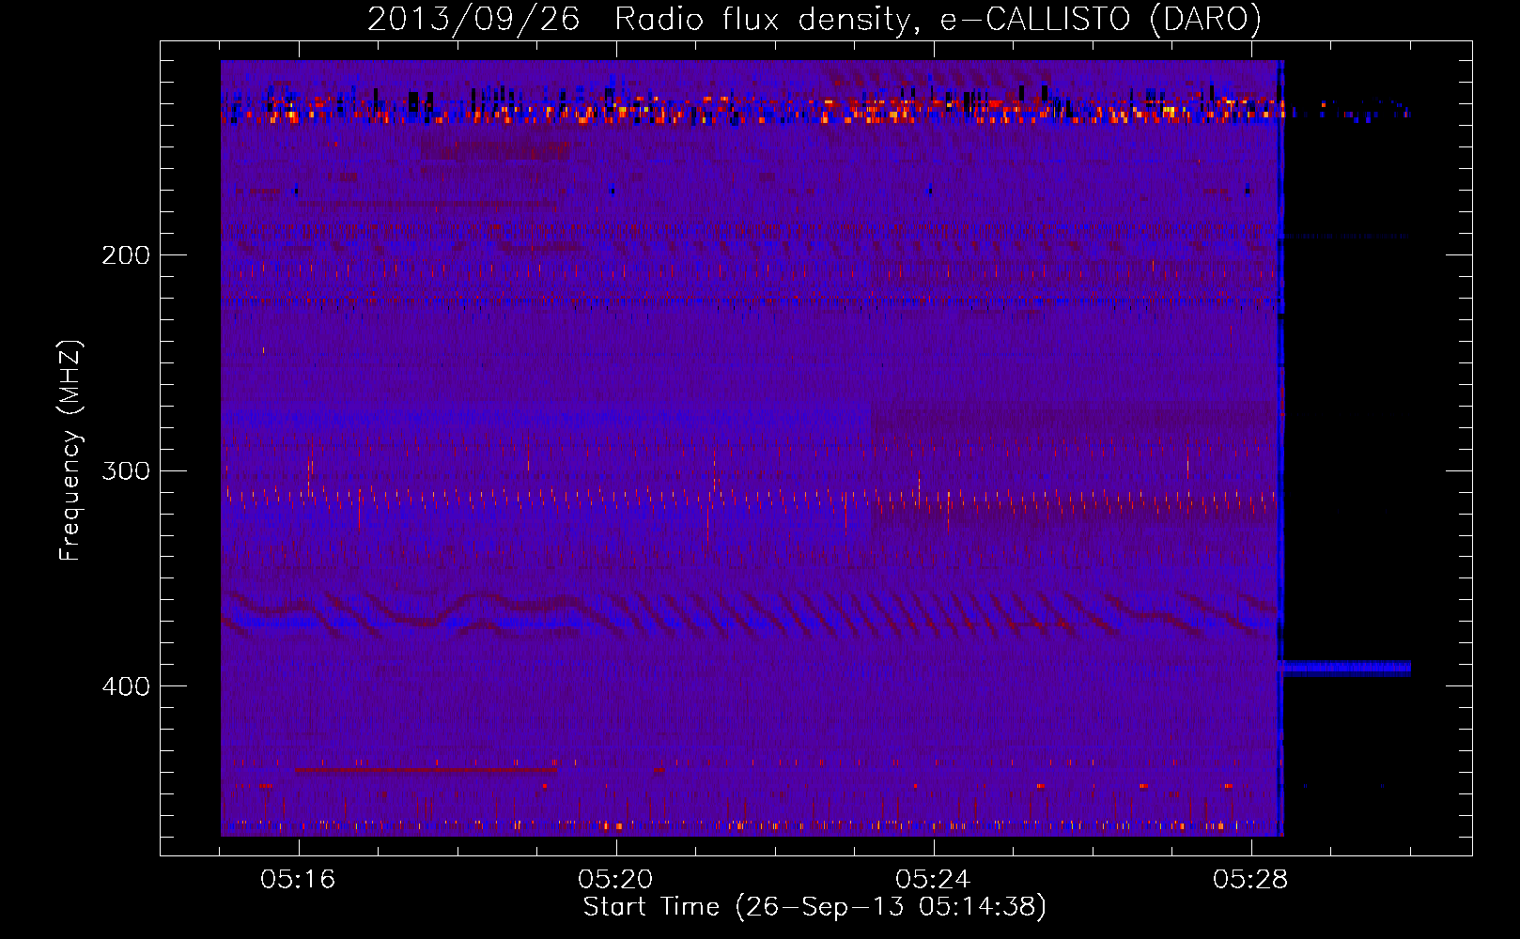Image resolution: width=1520 pixels, height=939 pixels.
Task: Click the 05:20 time tick label
Action: tap(615, 880)
